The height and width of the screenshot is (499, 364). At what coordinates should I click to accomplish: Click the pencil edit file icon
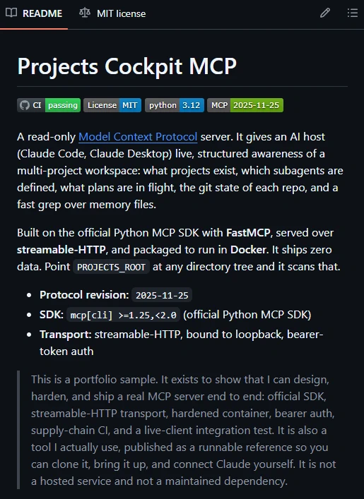[x=325, y=13]
